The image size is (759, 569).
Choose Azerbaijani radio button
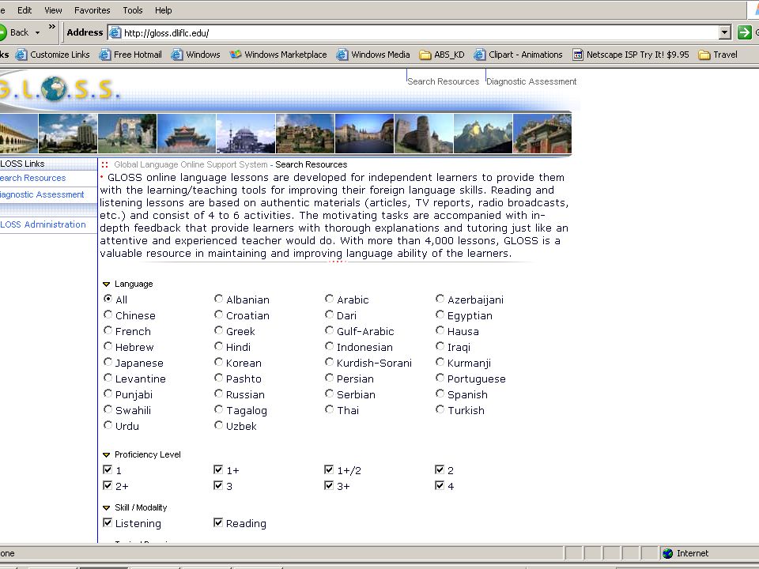click(440, 299)
